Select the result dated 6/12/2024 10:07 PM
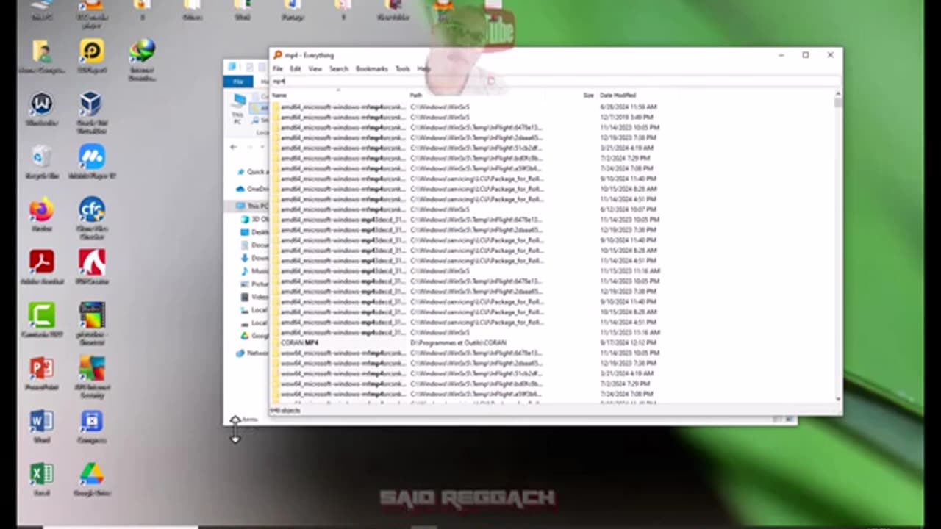Image resolution: width=941 pixels, height=529 pixels. point(551,209)
